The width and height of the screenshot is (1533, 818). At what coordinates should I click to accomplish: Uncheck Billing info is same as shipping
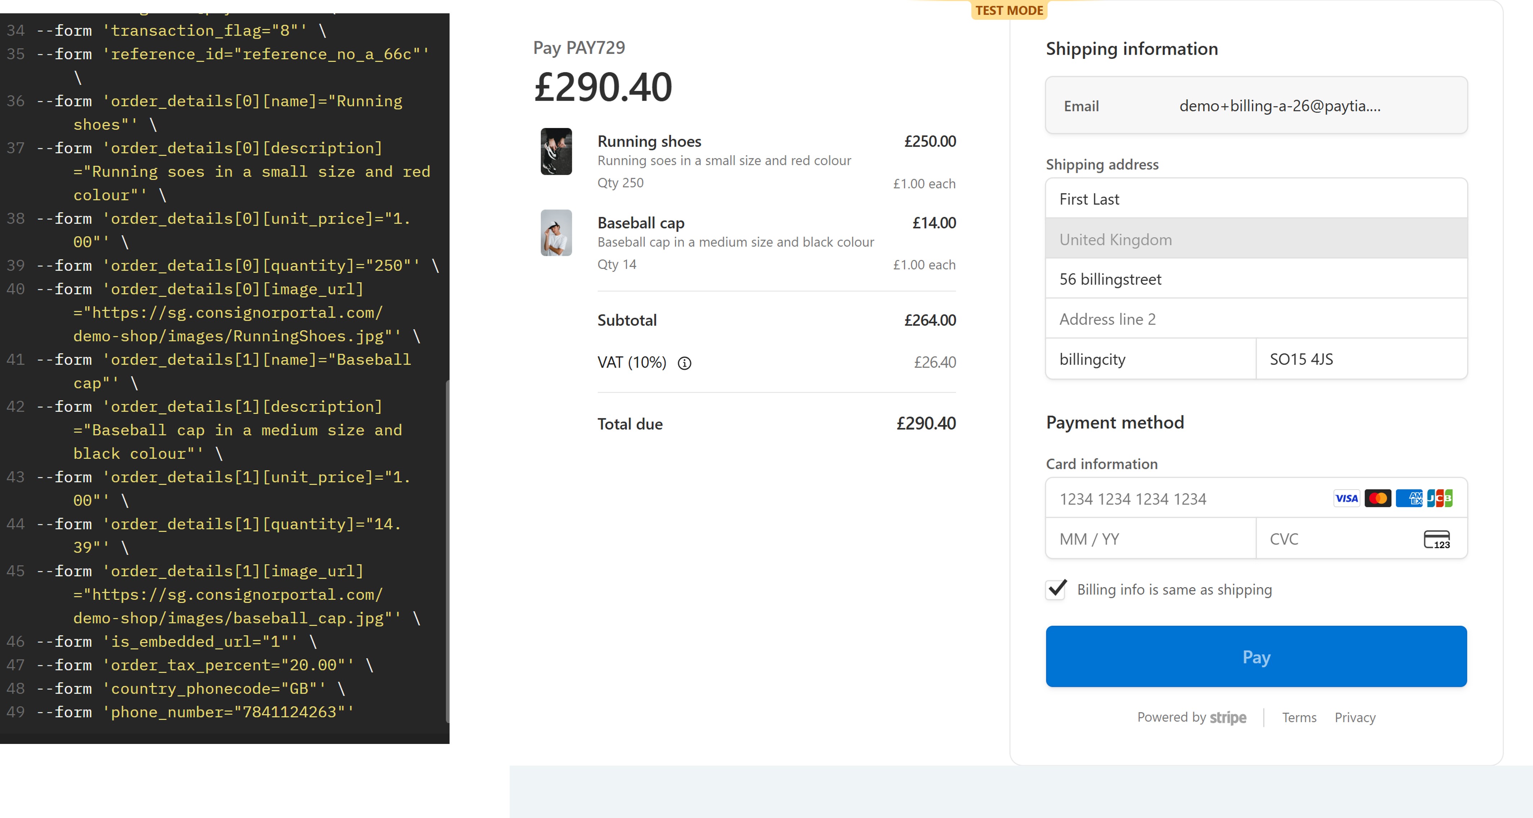coord(1056,589)
